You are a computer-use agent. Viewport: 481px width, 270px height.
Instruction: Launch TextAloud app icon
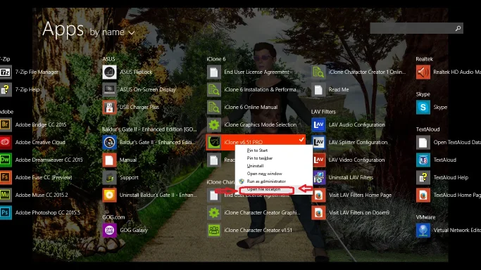(423, 160)
